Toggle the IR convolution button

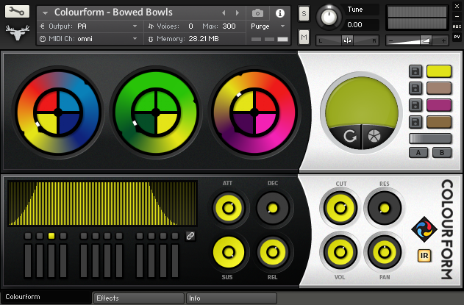point(424,256)
